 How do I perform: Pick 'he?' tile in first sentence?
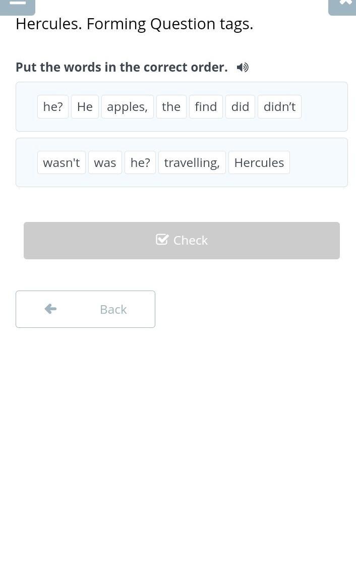[53, 107]
